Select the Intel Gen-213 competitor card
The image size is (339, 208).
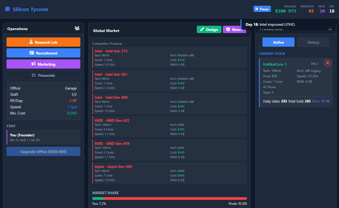170,57
